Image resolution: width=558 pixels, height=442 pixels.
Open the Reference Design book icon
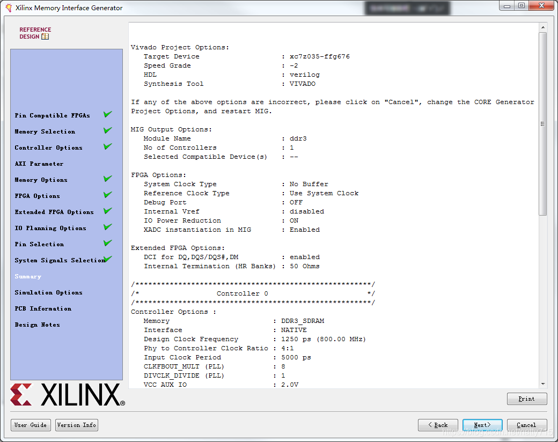(x=45, y=36)
